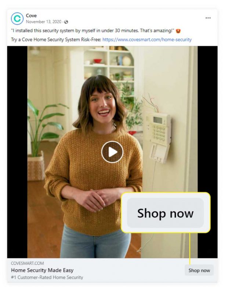The image size is (225, 293).
Task: Click the November 13, 2020 timestamp
Action: pos(44,22)
